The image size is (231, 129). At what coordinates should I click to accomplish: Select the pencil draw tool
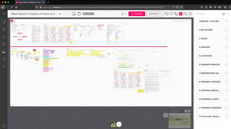(x=4, y=67)
